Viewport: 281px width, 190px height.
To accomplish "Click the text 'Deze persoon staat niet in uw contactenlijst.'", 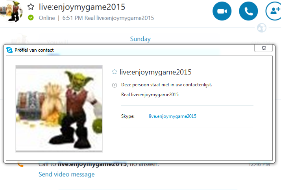I will (x=166, y=85).
